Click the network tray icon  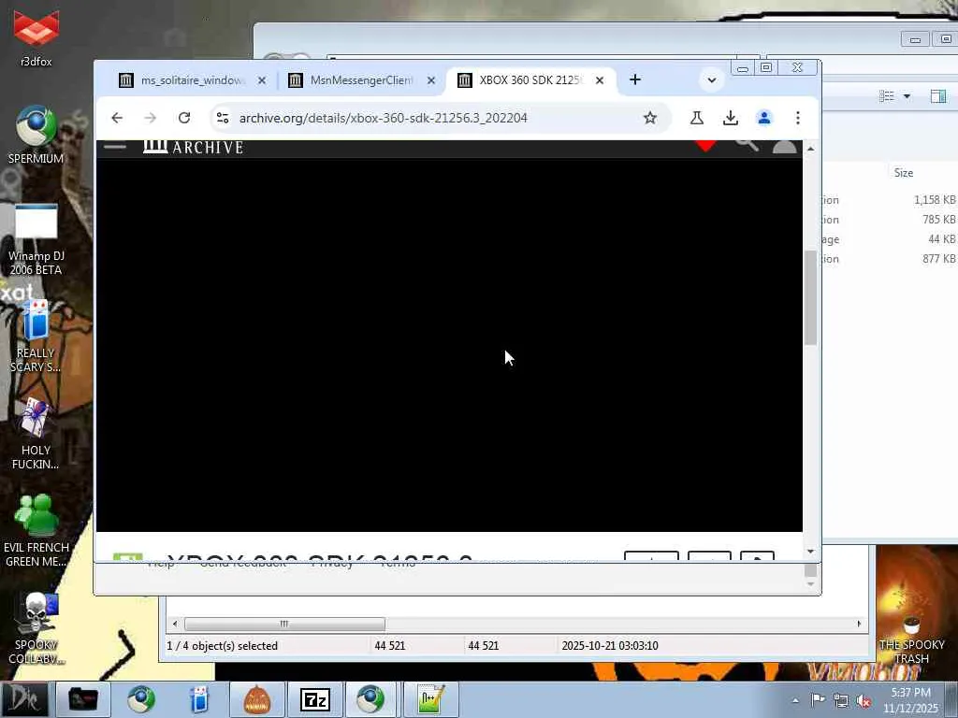coord(841,701)
